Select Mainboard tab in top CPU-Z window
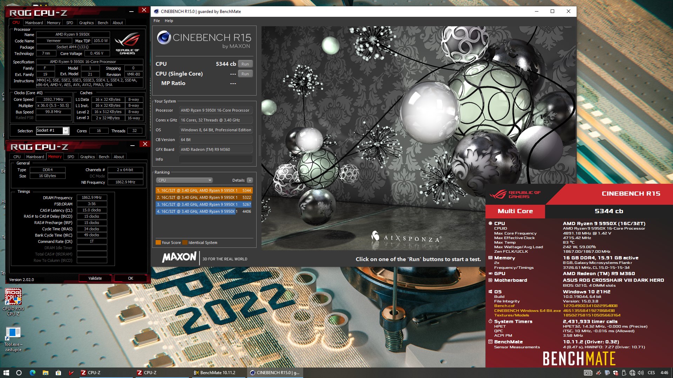The height and width of the screenshot is (378, 673). pos(34,23)
